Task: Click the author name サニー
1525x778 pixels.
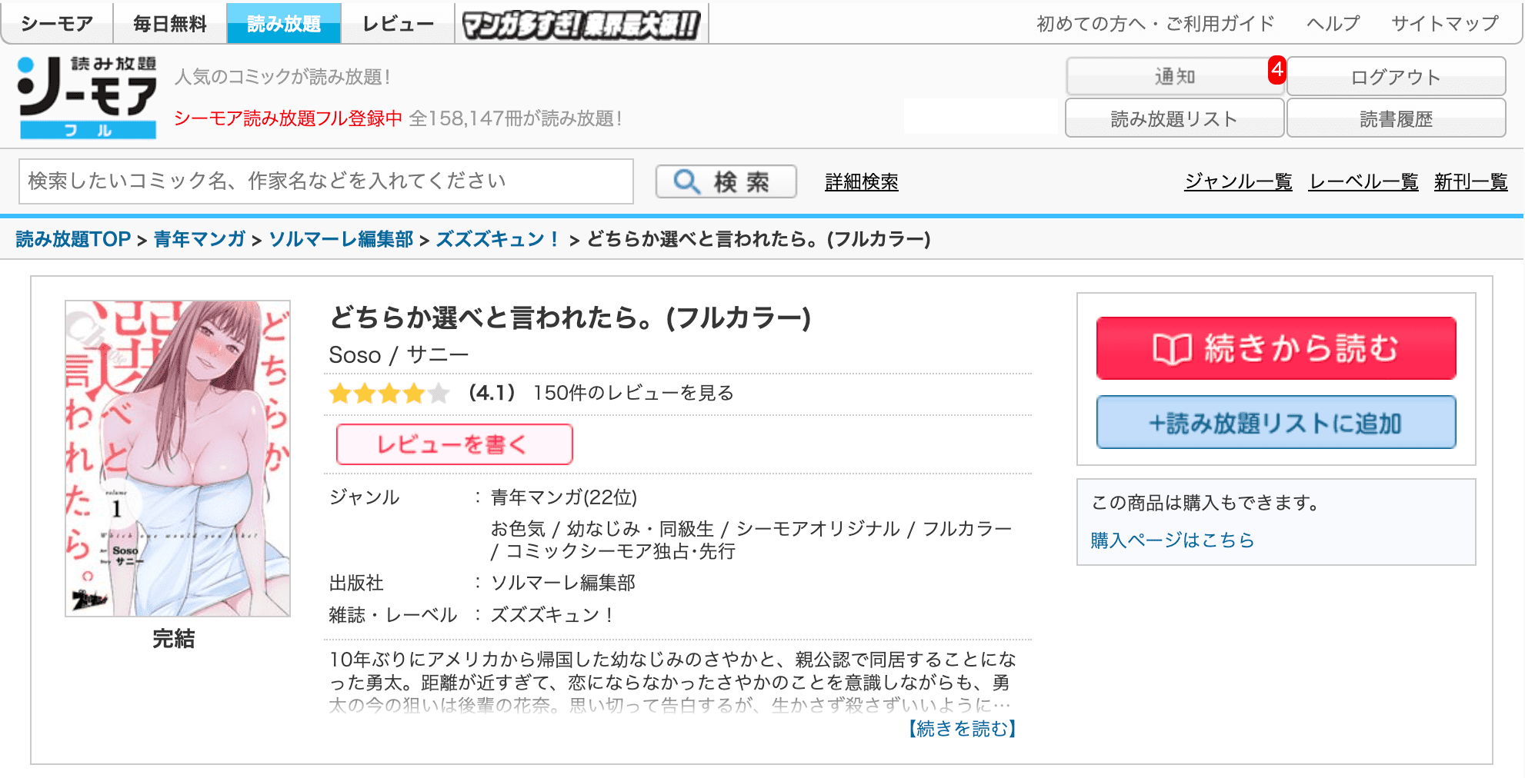Action: click(437, 355)
